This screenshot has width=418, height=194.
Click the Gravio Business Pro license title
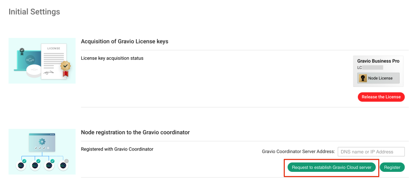[378, 61]
